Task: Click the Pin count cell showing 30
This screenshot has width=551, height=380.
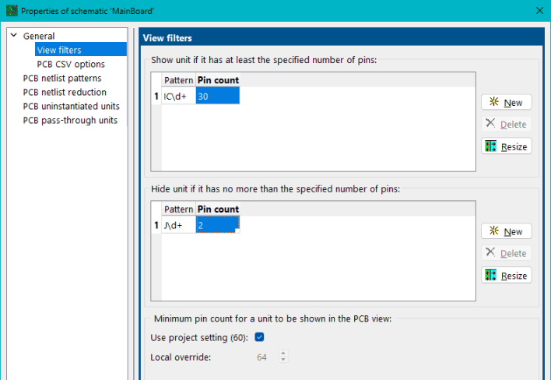Action: click(x=217, y=96)
